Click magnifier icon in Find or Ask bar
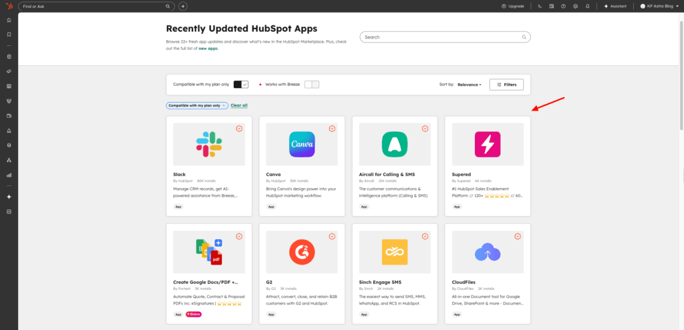The width and height of the screenshot is (684, 330). tap(168, 7)
